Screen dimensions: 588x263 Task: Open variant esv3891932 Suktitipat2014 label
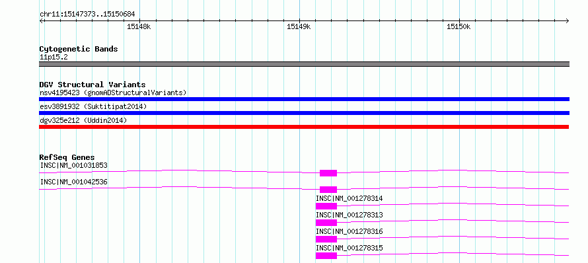[93, 106]
